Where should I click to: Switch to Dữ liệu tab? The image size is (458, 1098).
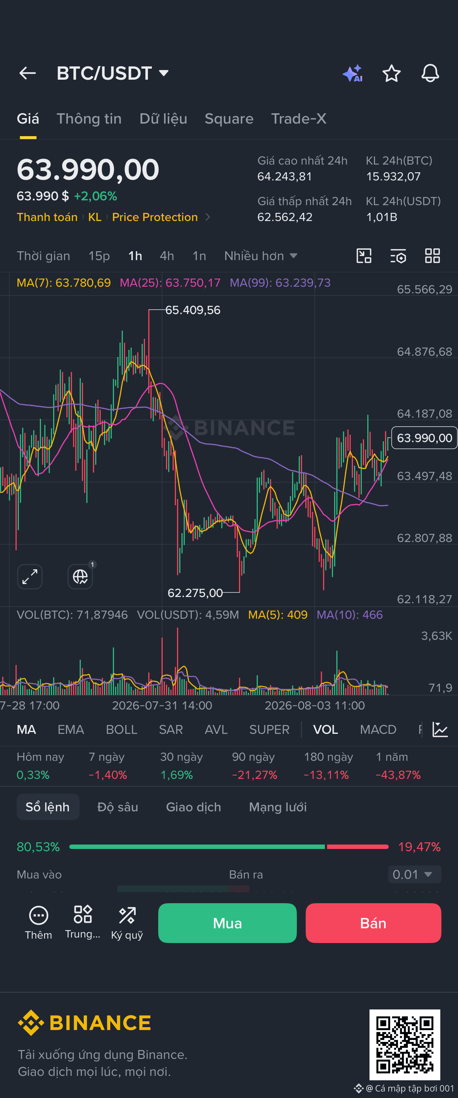tap(163, 118)
